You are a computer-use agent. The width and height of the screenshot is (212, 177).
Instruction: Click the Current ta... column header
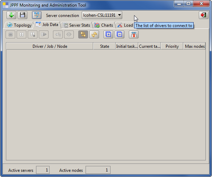[150, 46]
